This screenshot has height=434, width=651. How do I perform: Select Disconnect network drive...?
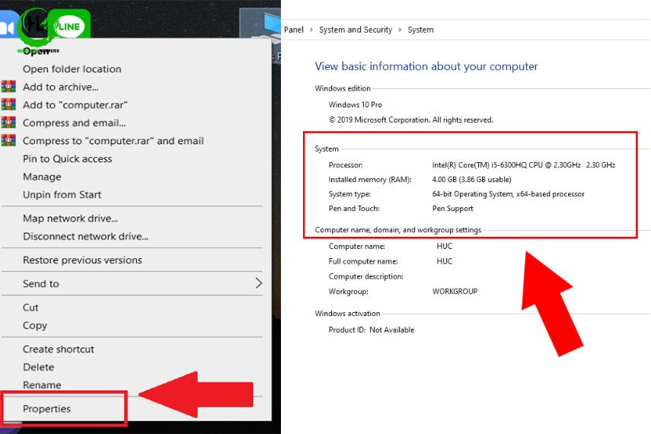[85, 236]
